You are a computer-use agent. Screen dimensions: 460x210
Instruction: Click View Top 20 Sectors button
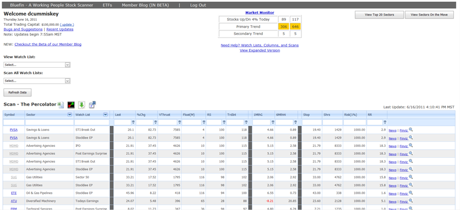pos(379,15)
